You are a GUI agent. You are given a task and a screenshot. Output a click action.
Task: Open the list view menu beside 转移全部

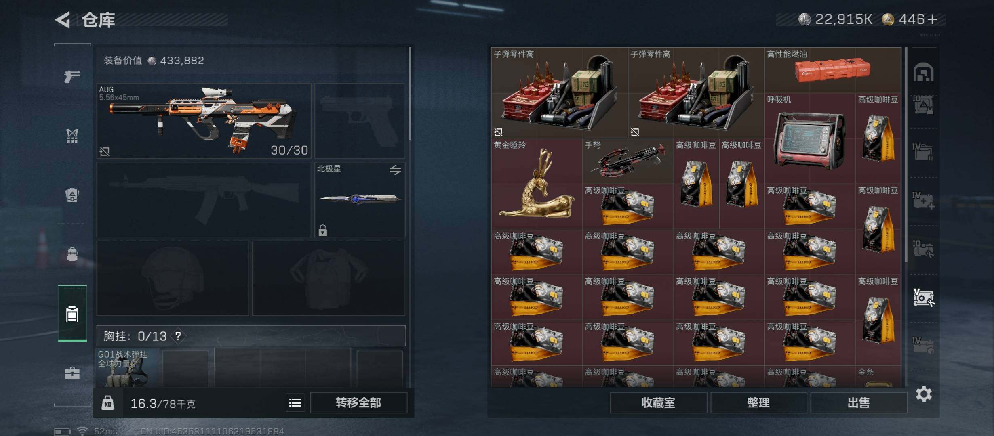click(x=295, y=403)
